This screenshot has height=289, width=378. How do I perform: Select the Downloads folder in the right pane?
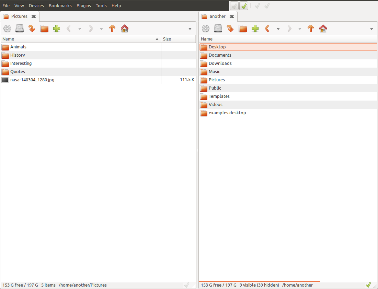[220, 63]
